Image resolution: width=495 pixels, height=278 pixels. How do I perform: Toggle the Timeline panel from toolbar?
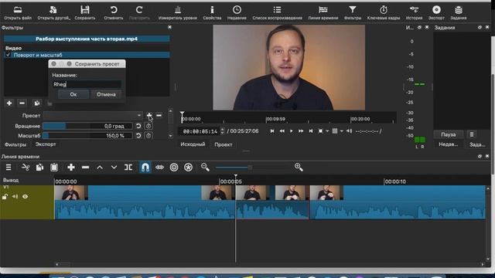pos(323,12)
